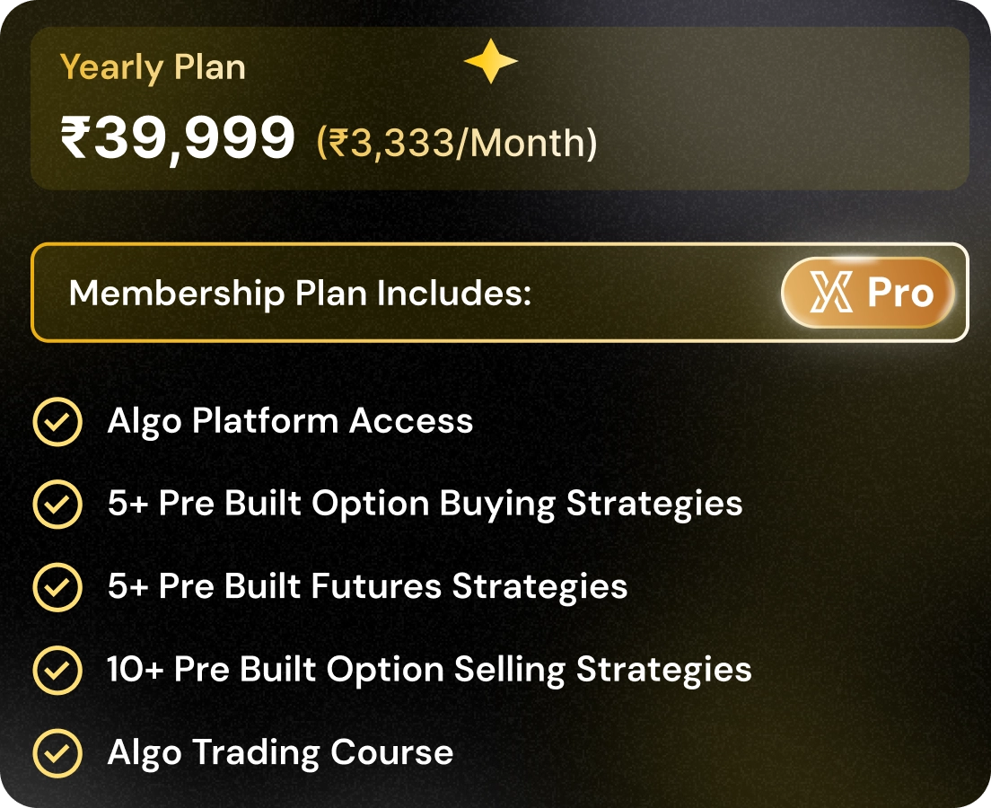991x808 pixels.
Task: Click the checkmark beside Option Buying Strategies
Action: (57, 505)
